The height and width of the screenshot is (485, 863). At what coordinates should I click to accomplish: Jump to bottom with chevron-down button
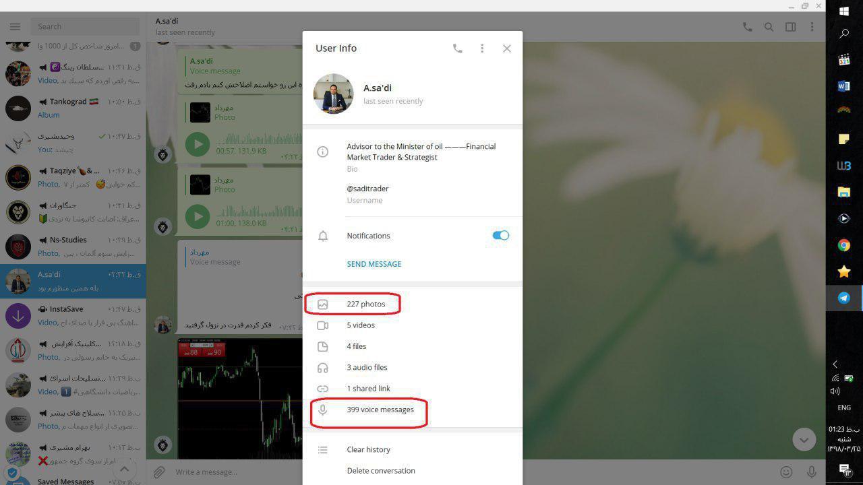[804, 440]
